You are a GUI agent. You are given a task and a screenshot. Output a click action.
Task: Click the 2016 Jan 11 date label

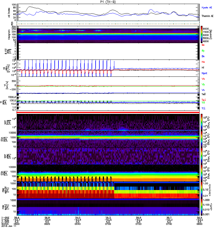(x=9, y=226)
